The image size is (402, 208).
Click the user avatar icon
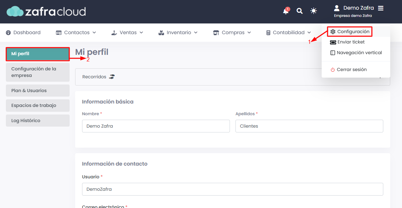(x=337, y=8)
